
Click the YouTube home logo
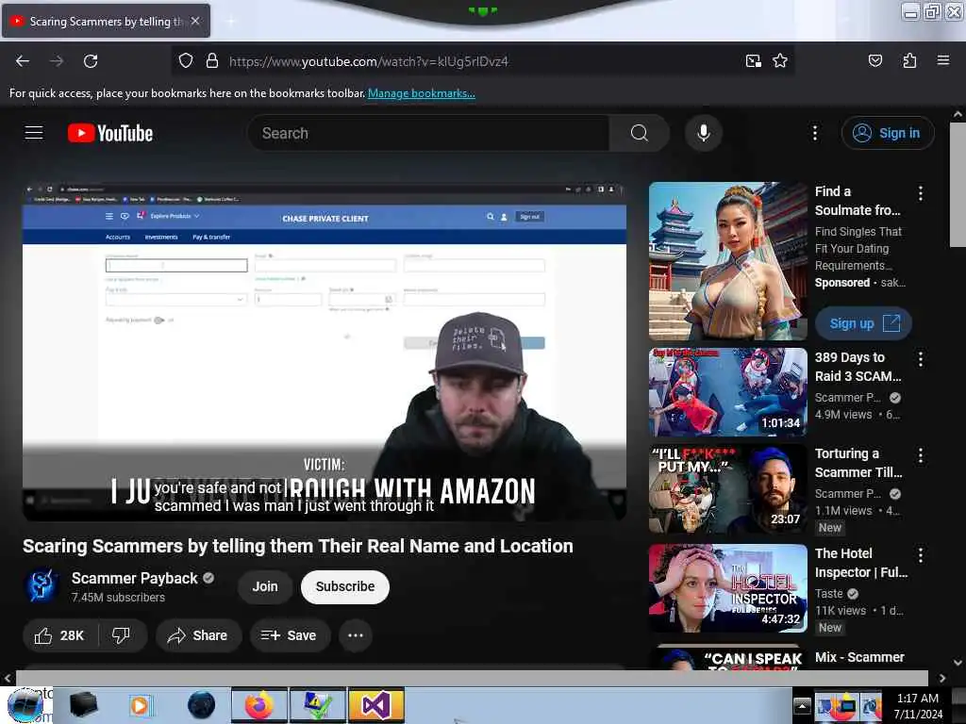(110, 133)
